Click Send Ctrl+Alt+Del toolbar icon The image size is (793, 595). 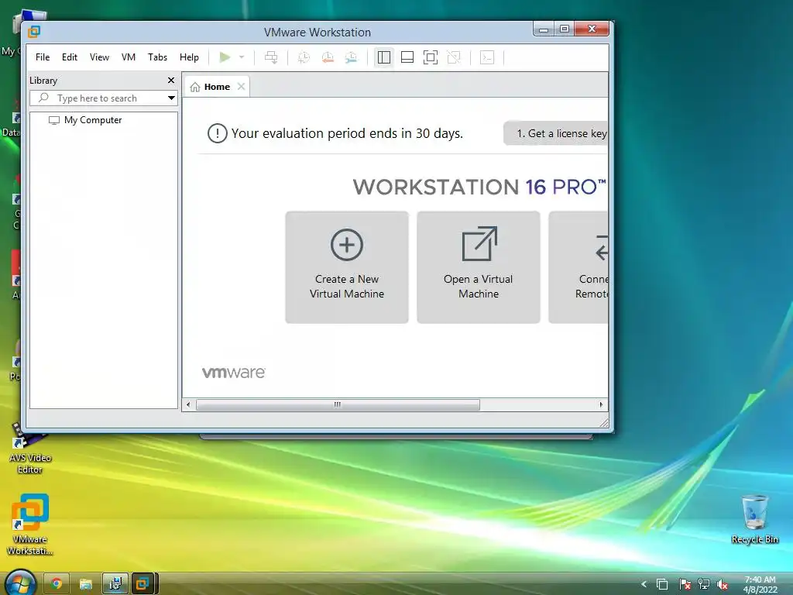(x=271, y=57)
